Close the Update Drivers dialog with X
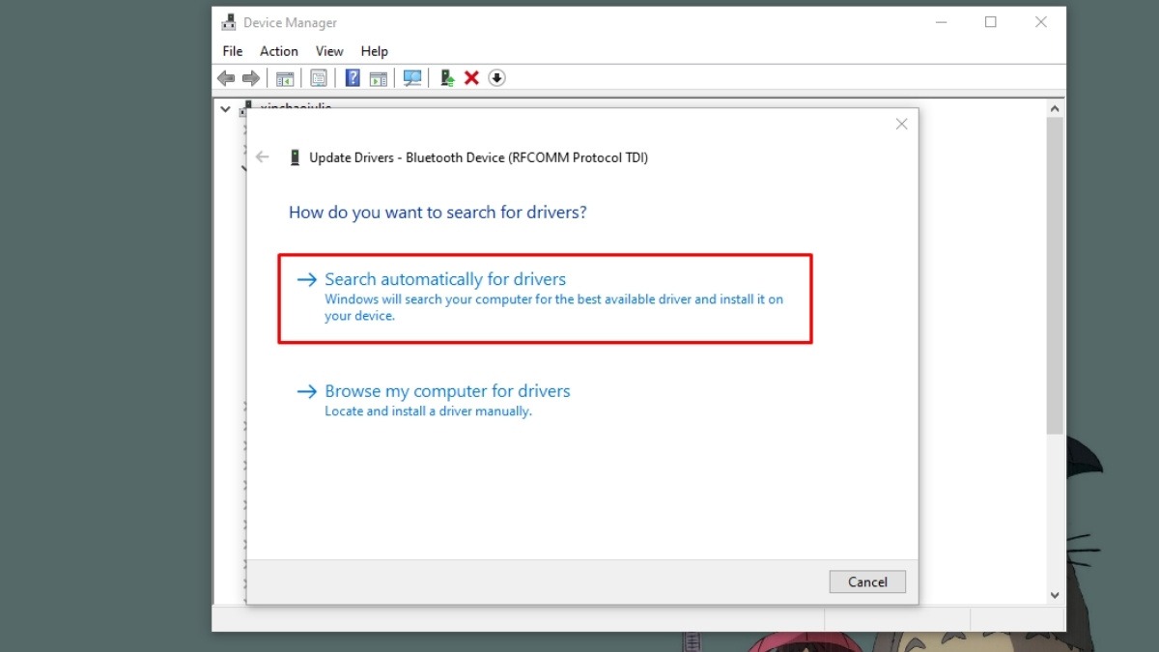 [x=901, y=124]
